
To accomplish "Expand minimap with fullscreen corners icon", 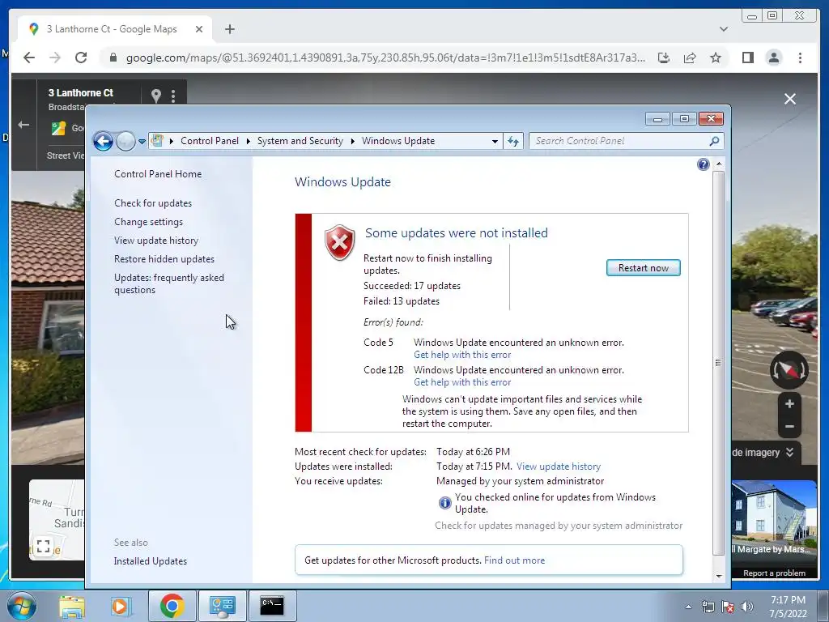I will click(44, 546).
